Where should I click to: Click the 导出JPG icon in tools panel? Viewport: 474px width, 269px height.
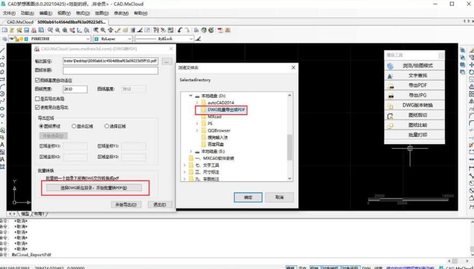coord(391,95)
